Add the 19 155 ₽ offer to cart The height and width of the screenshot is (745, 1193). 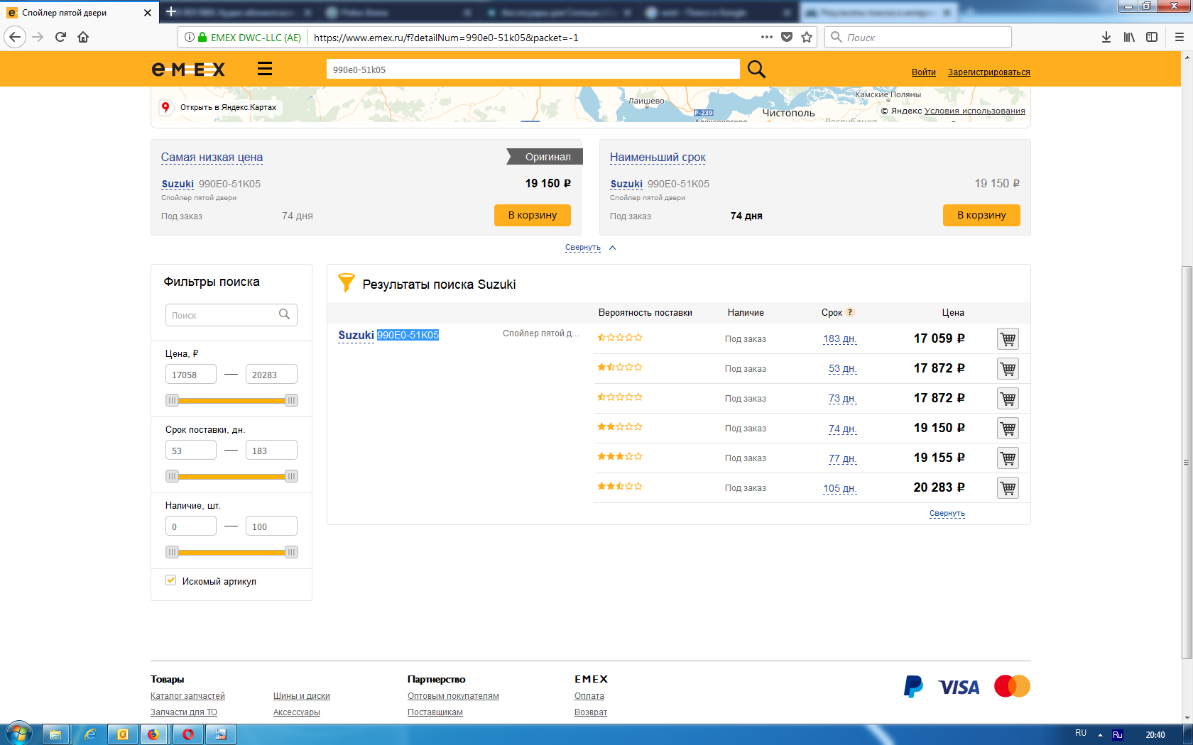pos(1008,458)
